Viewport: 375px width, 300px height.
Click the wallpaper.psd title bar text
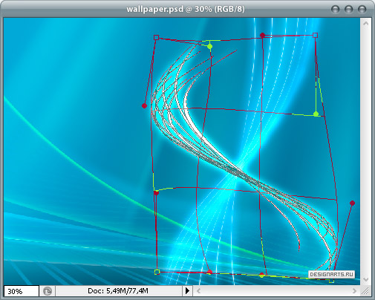point(186,9)
